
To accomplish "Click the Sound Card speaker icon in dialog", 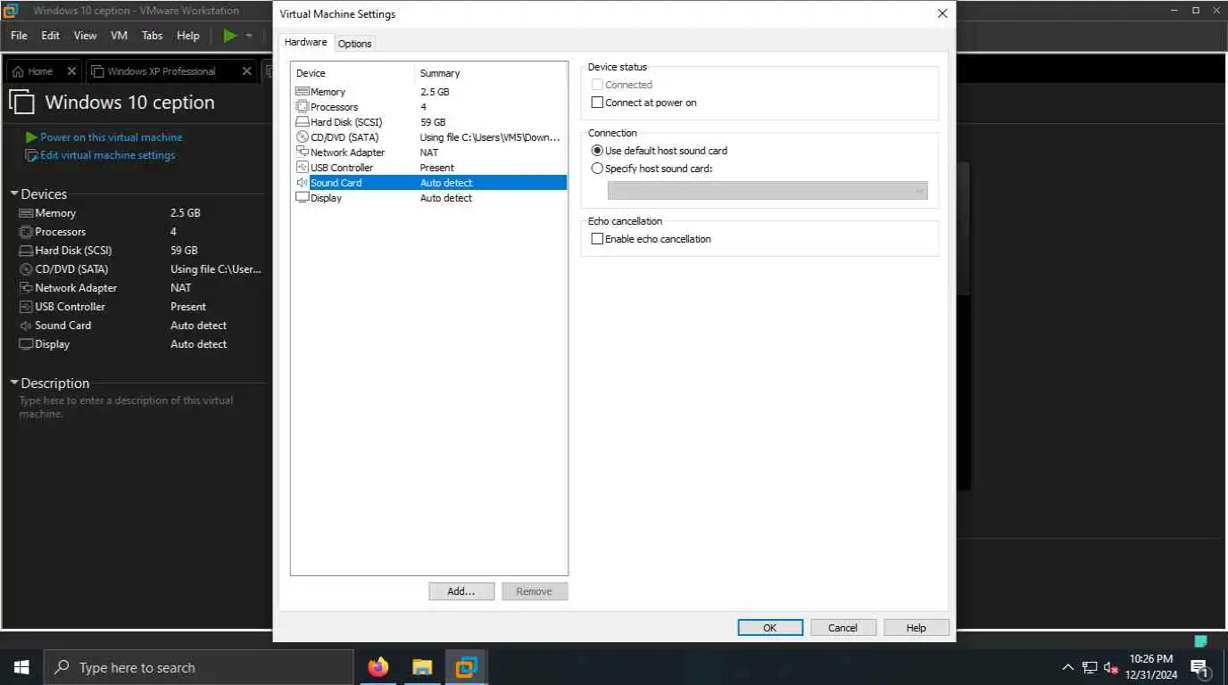I will pyautogui.click(x=302, y=183).
